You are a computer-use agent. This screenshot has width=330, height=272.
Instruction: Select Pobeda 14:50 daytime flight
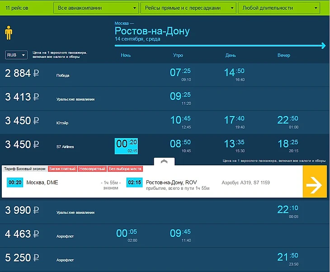point(234,74)
